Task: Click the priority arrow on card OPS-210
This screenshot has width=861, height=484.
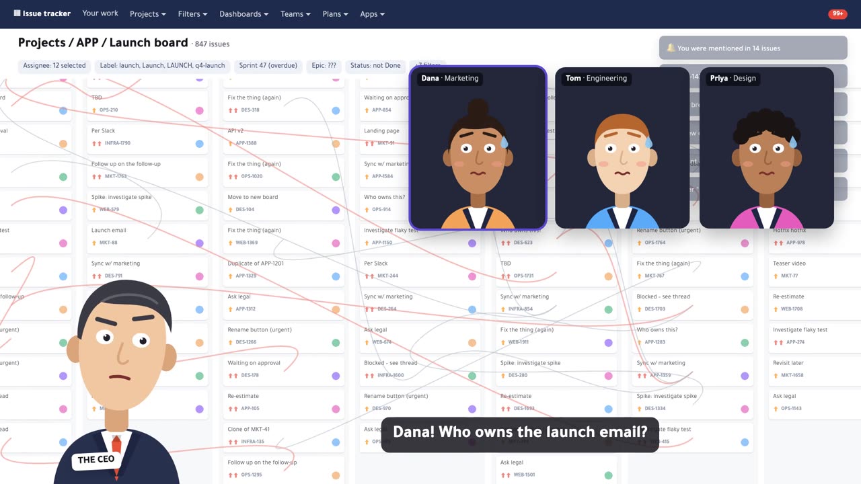Action: (94, 110)
